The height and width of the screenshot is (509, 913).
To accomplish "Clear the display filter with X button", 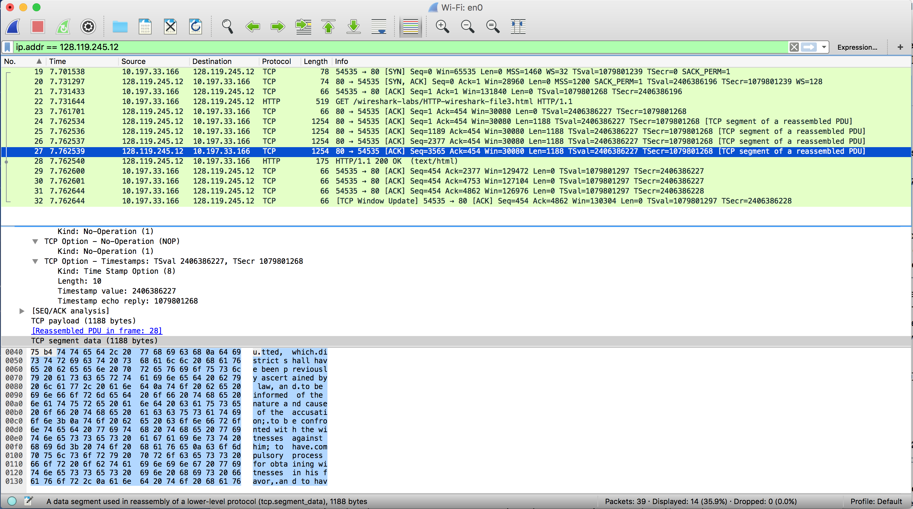I will pos(794,47).
